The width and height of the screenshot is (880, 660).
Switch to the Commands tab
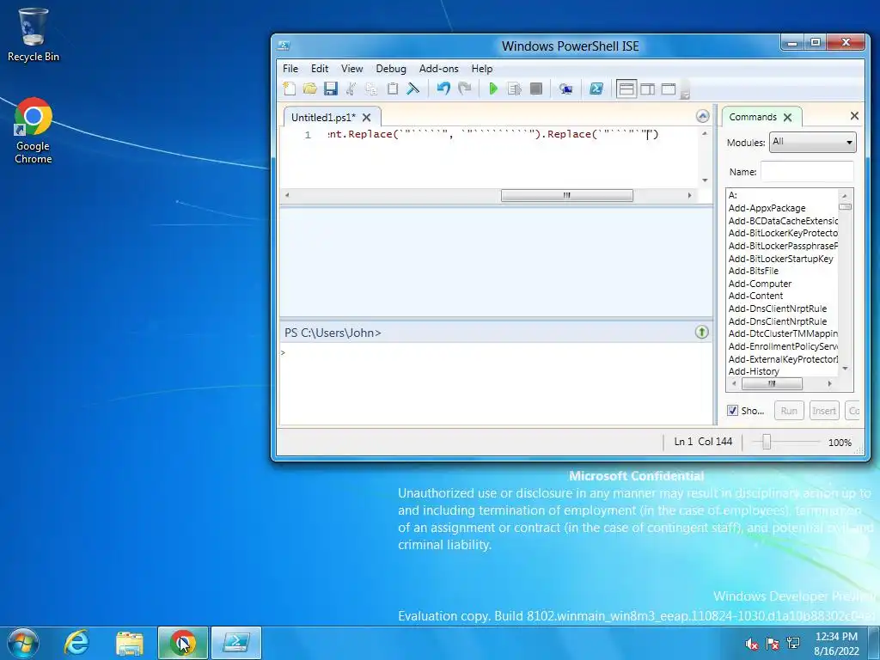pyautogui.click(x=753, y=117)
